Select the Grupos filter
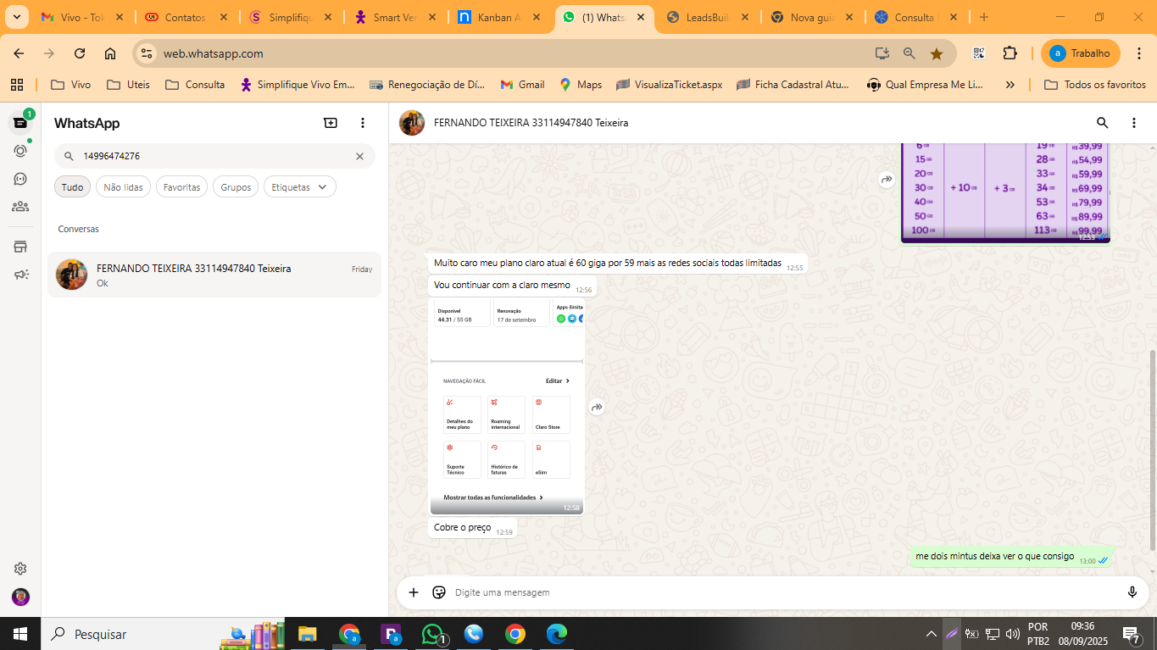Image resolution: width=1157 pixels, height=650 pixels. tap(236, 187)
